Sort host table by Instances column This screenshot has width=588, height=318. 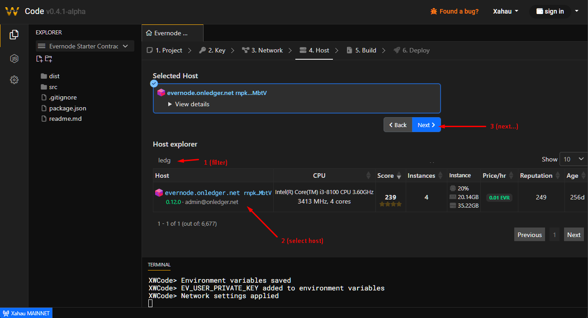[426, 176]
